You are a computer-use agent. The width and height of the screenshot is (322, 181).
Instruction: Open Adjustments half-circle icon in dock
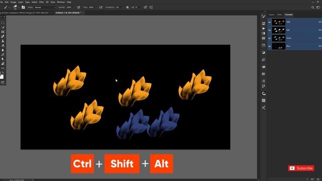click(264, 52)
